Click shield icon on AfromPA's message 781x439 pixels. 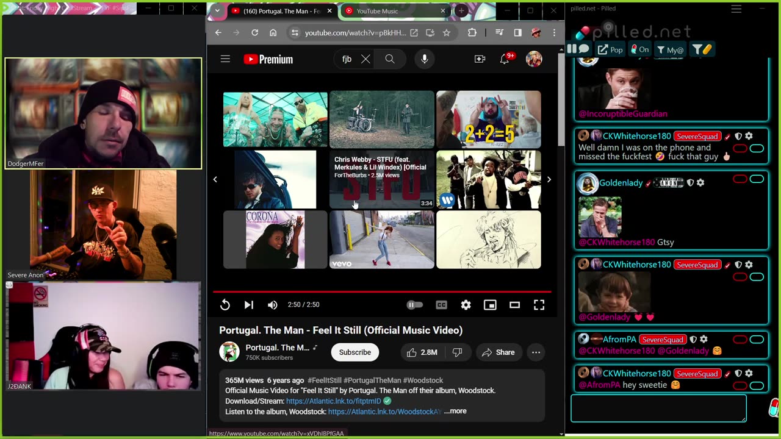pos(693,340)
